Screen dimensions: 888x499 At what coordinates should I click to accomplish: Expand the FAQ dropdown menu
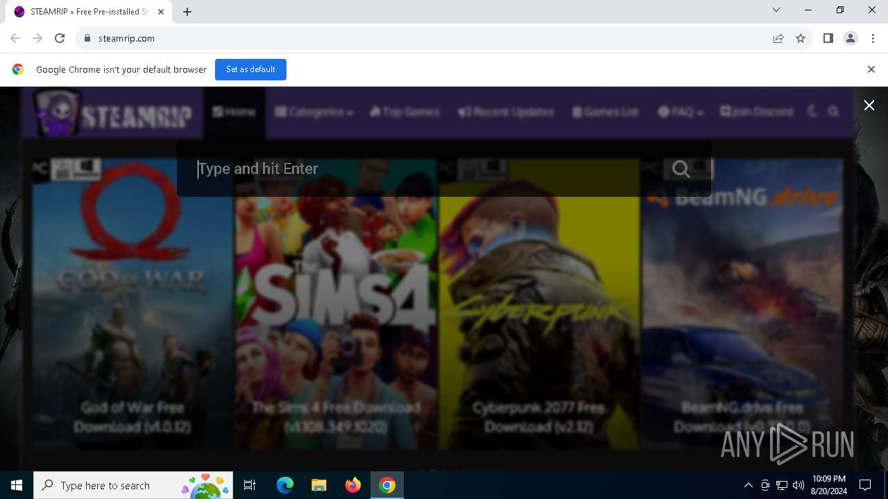click(681, 112)
